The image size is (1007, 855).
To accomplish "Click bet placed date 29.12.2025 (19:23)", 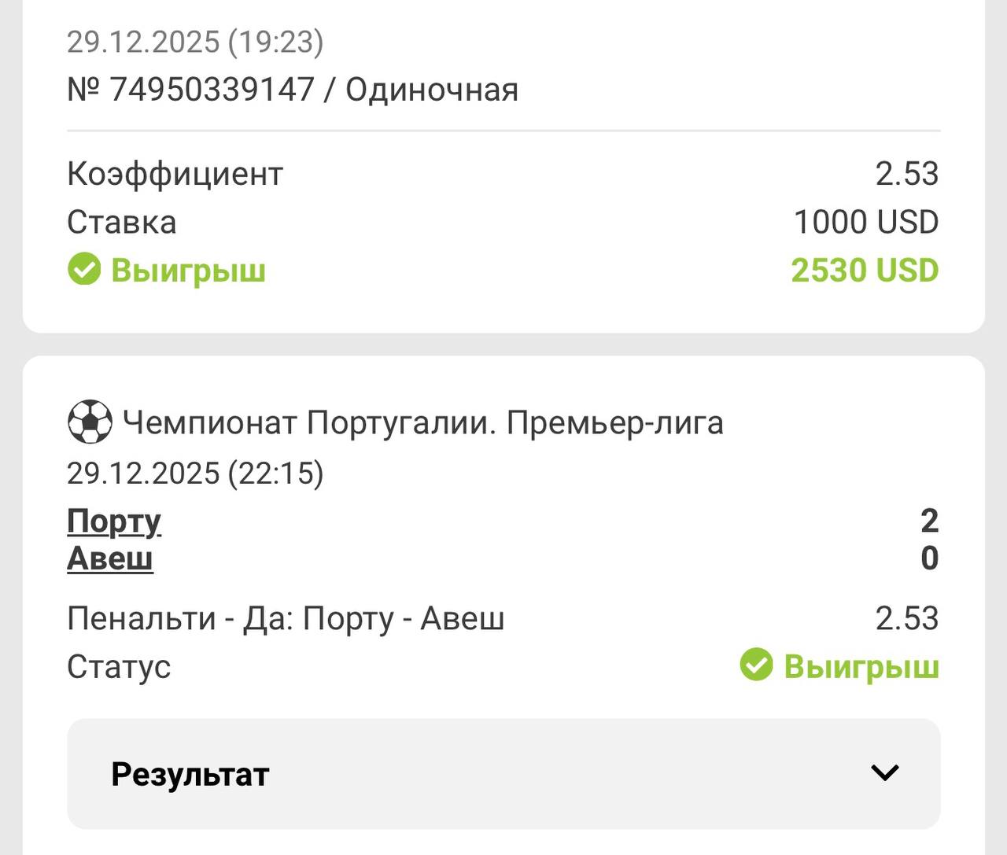I will tap(195, 42).
